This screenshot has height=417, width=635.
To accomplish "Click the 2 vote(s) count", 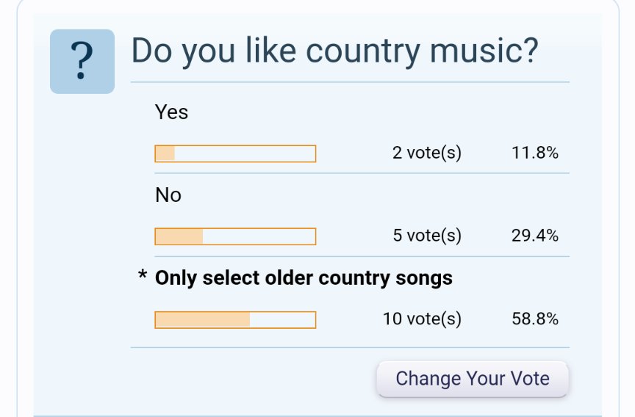I will (x=427, y=153).
